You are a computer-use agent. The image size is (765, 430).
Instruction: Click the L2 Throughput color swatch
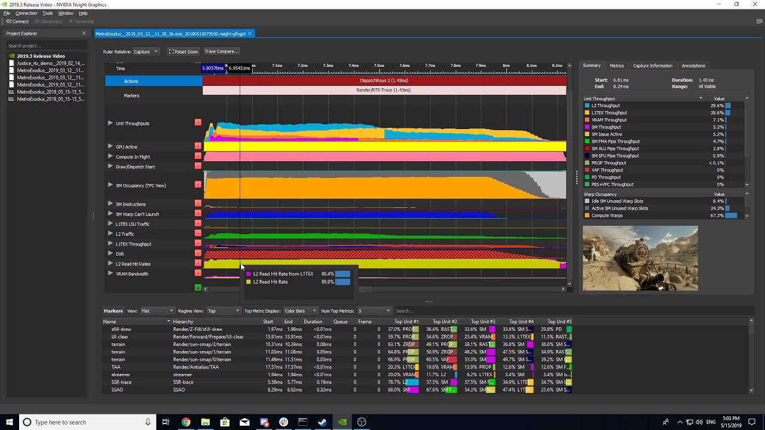point(587,106)
